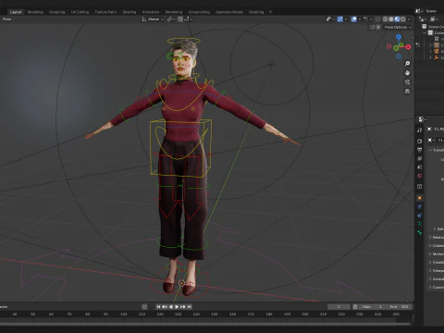Image resolution: width=444 pixels, height=333 pixels.
Task: Open the properties editor type menu
Action: [x=422, y=119]
